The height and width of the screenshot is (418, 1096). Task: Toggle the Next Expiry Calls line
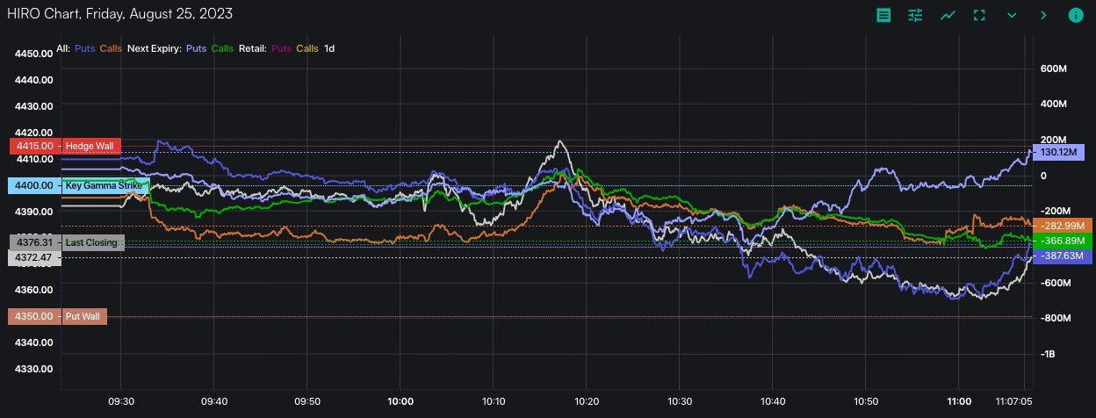[222, 48]
